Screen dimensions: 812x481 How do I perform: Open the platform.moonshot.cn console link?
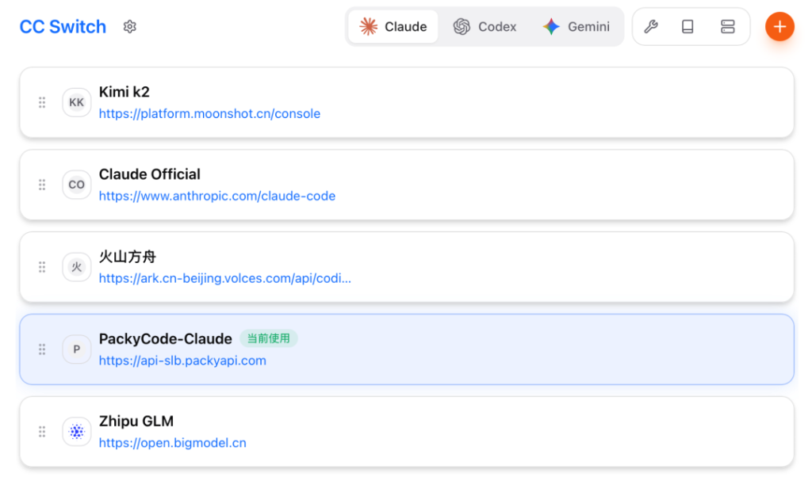[209, 113]
